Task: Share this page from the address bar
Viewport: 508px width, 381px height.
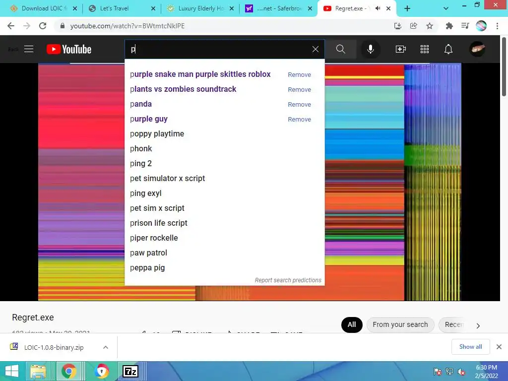Action: 413,26
